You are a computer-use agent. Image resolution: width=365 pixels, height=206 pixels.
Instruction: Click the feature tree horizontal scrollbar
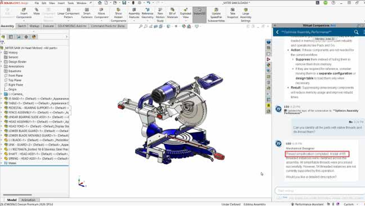tap(18, 195)
